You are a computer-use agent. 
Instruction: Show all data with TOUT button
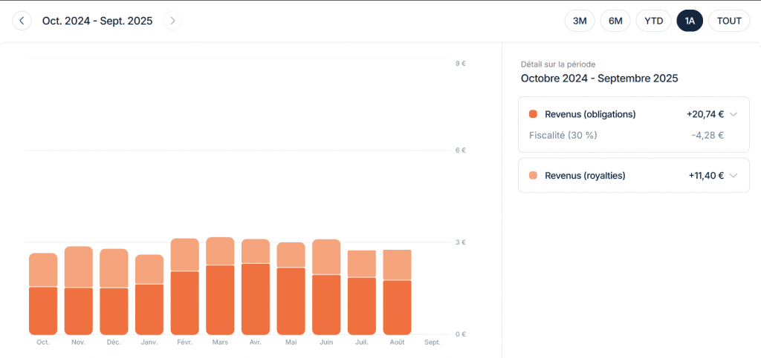coord(729,21)
